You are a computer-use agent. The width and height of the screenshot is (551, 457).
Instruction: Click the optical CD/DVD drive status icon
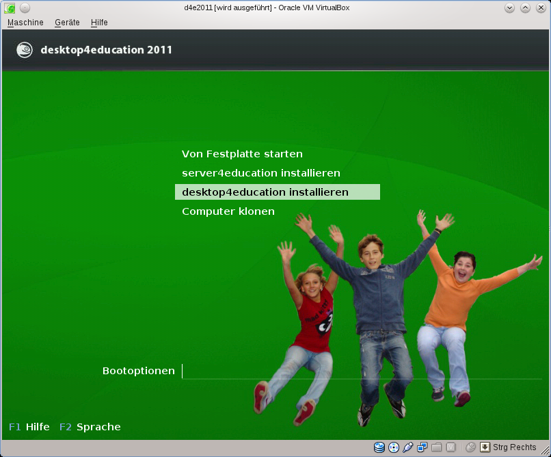click(x=394, y=447)
